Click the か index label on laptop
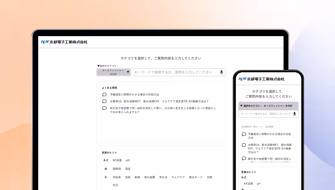Screen dimensions: 335x190 coord(106,177)
